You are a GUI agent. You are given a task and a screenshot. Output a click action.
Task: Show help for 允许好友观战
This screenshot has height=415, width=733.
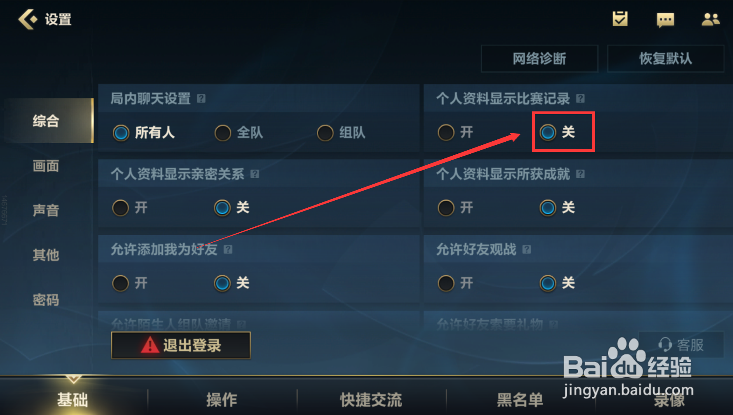(x=527, y=249)
